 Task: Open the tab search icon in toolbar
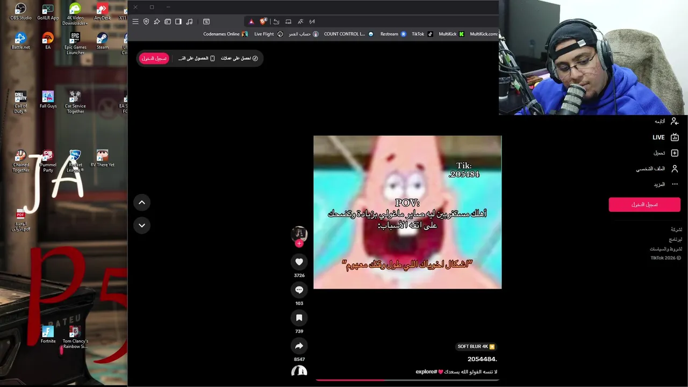click(206, 21)
